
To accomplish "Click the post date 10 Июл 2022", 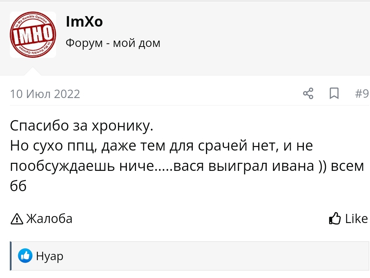I will pos(45,94).
